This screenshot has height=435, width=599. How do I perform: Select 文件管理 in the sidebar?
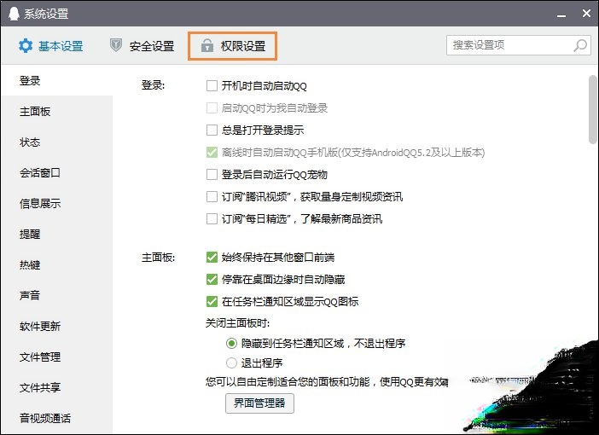pyautogui.click(x=57, y=357)
